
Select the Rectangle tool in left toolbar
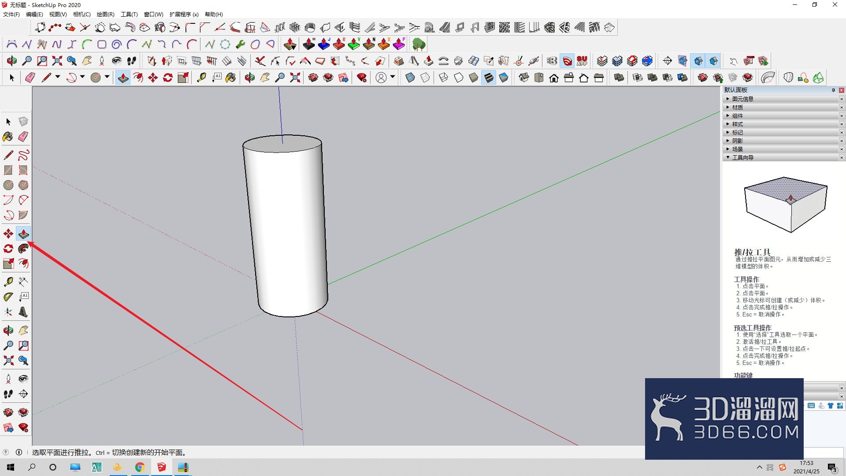[8, 170]
